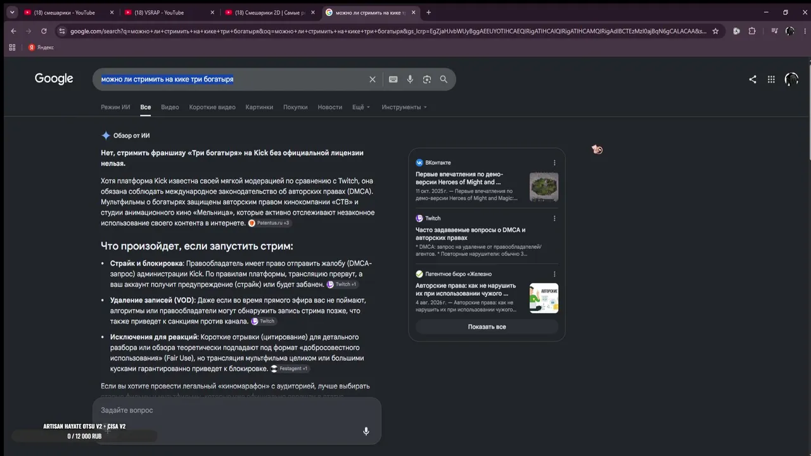Select the Все search tab
This screenshot has width=811, height=456.
146,107
